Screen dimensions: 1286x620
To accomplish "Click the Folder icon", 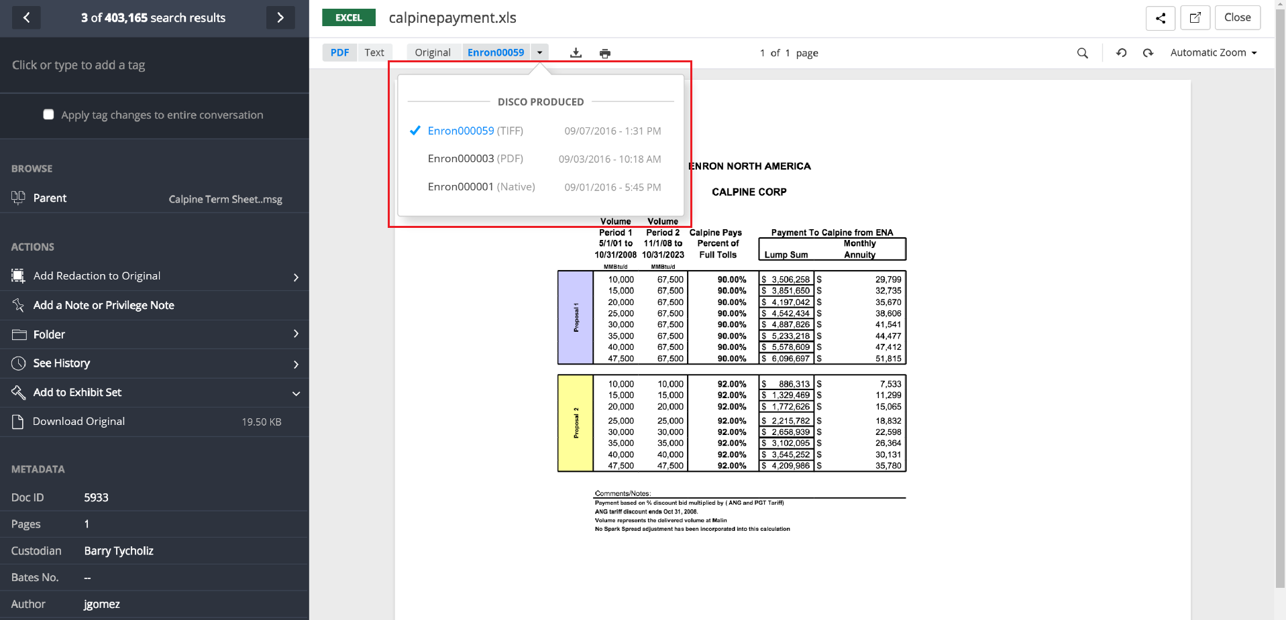I will click(x=19, y=334).
